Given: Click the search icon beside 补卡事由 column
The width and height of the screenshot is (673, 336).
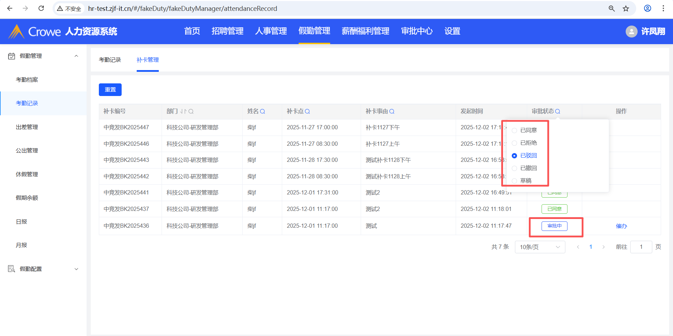Looking at the screenshot, I should pyautogui.click(x=392, y=111).
